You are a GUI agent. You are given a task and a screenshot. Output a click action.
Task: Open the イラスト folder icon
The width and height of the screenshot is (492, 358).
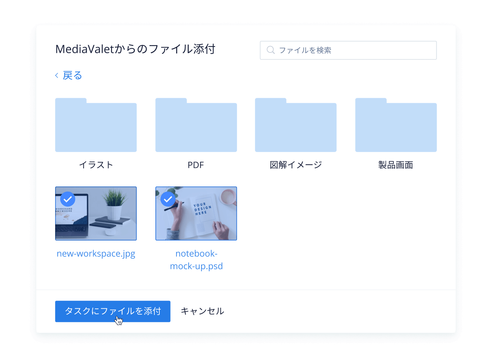click(96, 125)
